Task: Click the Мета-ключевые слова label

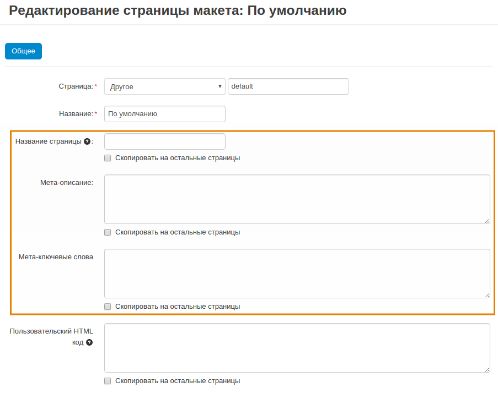Action: point(56,257)
